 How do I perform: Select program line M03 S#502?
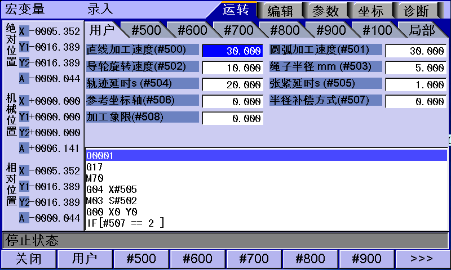tap(266, 201)
